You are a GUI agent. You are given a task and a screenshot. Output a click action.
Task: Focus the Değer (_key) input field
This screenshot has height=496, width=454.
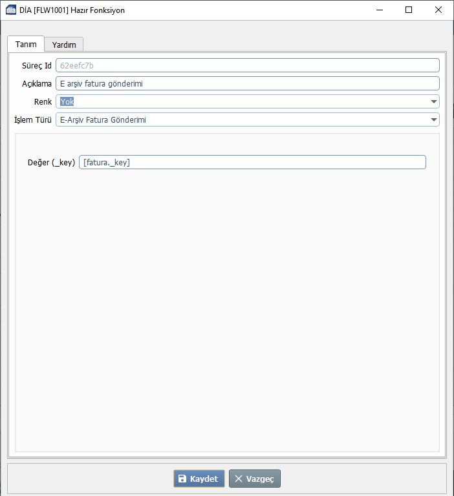252,162
